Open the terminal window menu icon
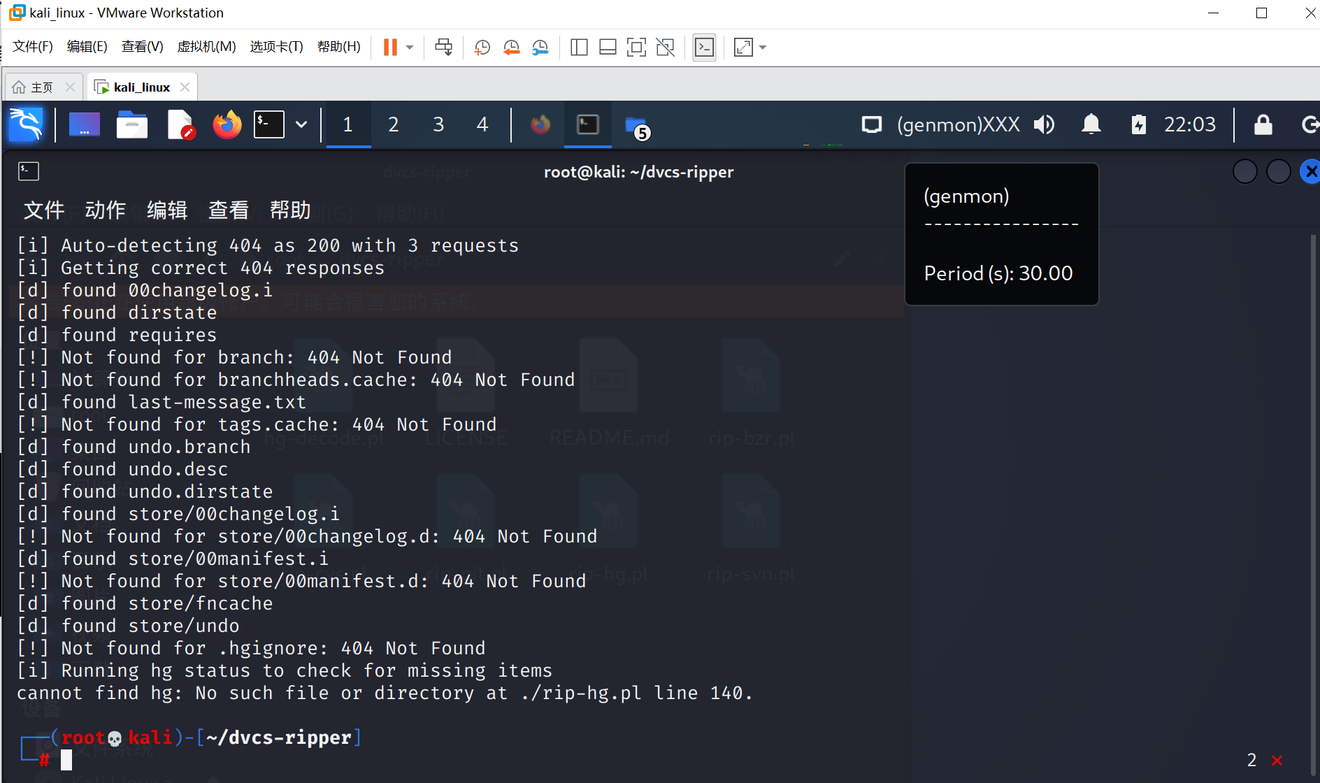Image resolution: width=1320 pixels, height=783 pixels. 29,171
